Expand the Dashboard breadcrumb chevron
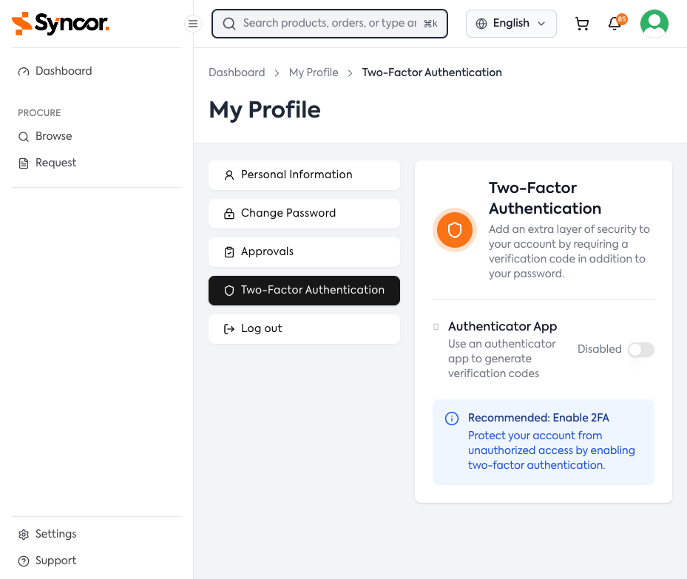This screenshot has height=579, width=687. [x=276, y=72]
